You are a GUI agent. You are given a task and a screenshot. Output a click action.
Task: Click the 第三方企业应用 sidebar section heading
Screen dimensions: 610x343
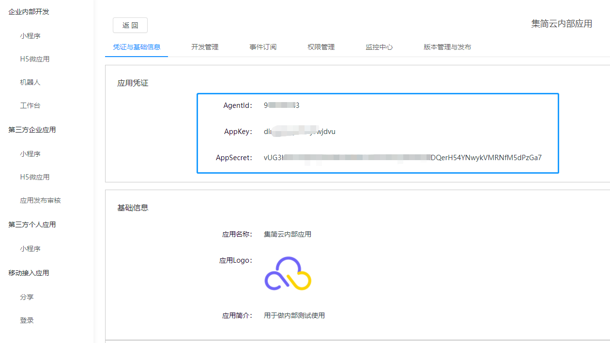pyautogui.click(x=32, y=130)
